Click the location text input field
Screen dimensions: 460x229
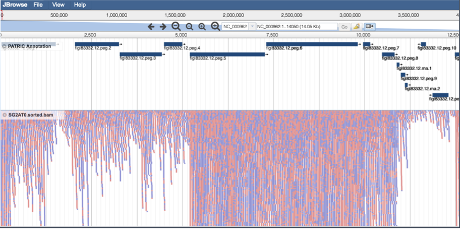click(x=297, y=27)
